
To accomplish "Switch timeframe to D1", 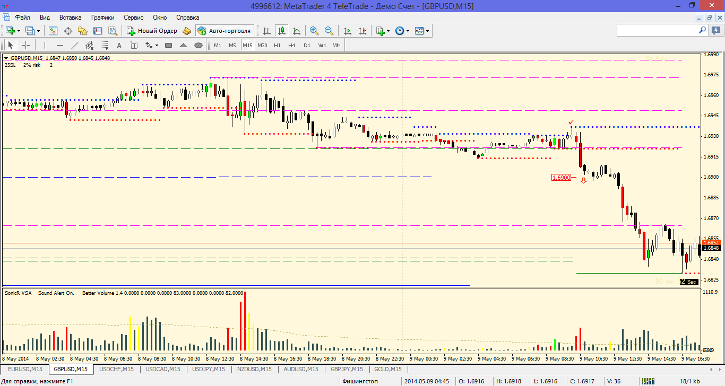I will [x=307, y=45].
